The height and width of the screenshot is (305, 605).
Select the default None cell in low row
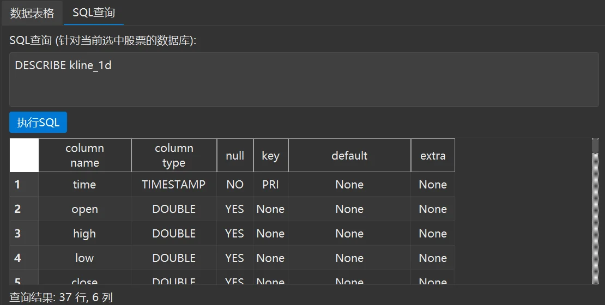[x=349, y=258]
